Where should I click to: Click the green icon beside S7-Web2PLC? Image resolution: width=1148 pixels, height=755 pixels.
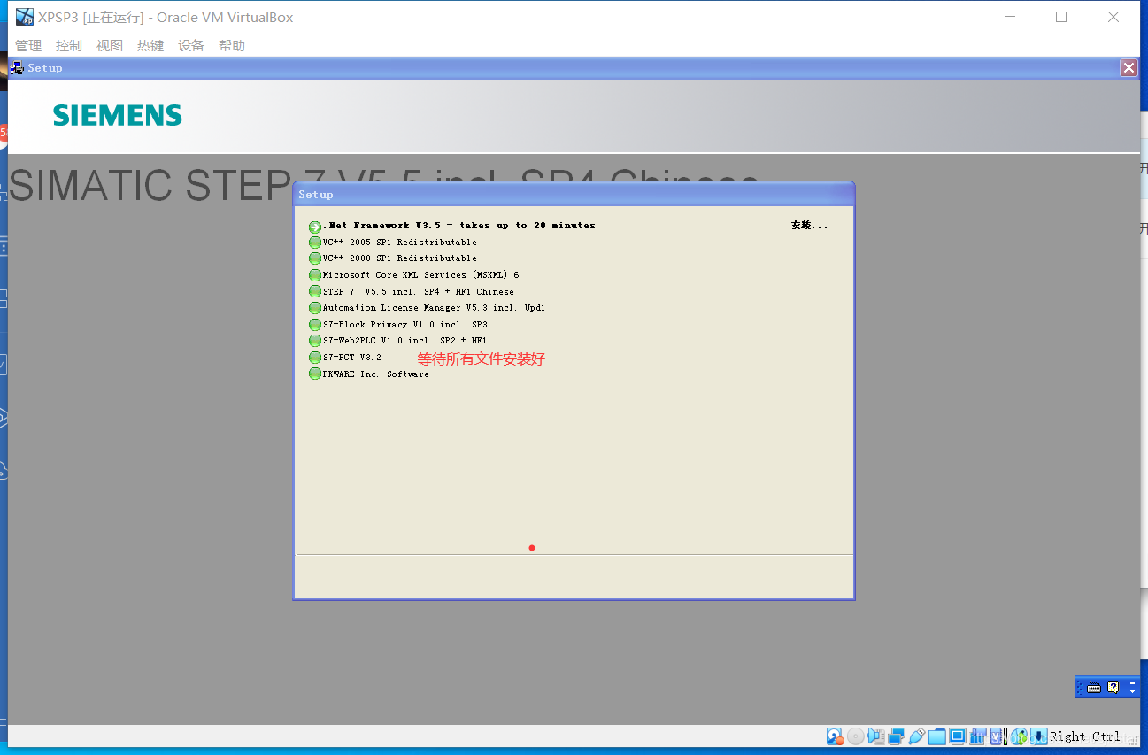point(315,341)
